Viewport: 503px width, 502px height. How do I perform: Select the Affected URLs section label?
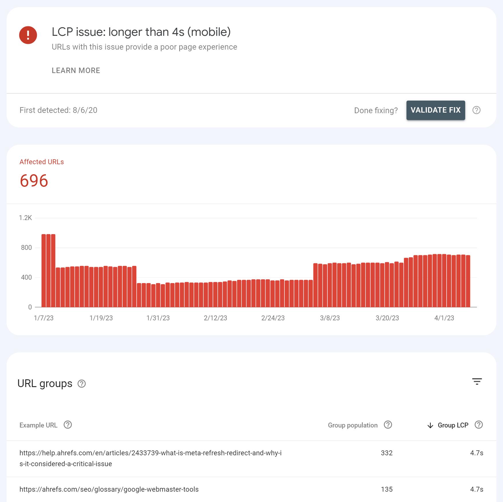click(42, 162)
